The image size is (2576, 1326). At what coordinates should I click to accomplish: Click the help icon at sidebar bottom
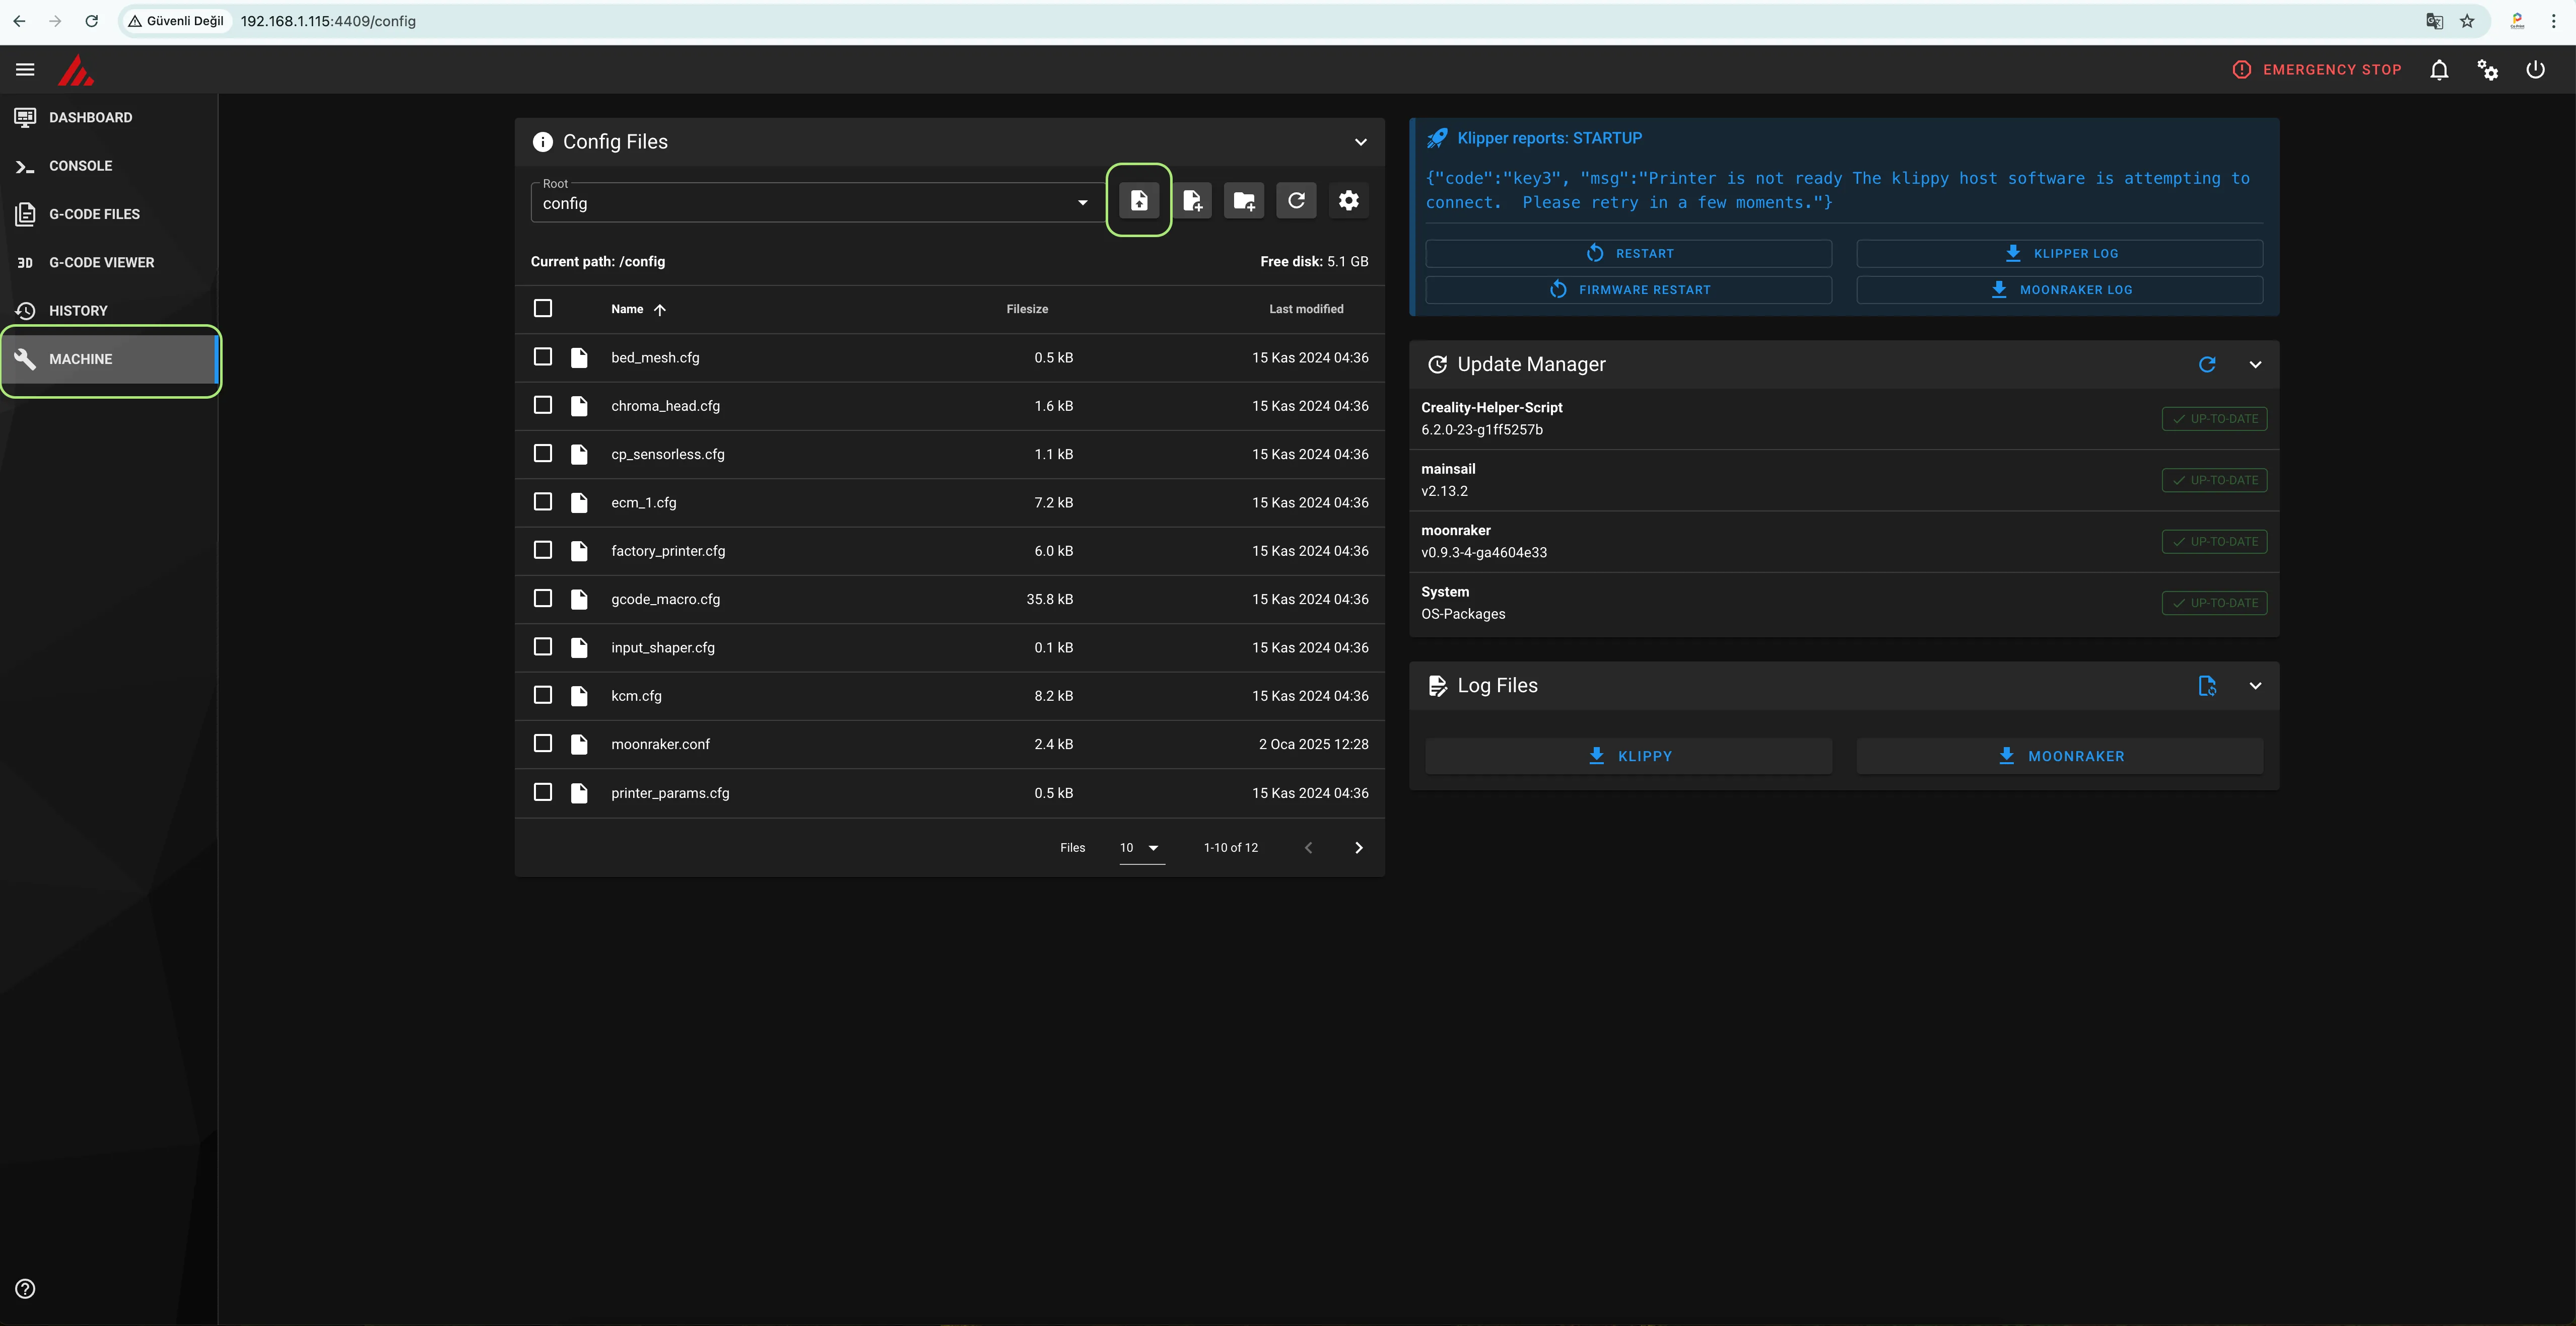(x=25, y=1289)
